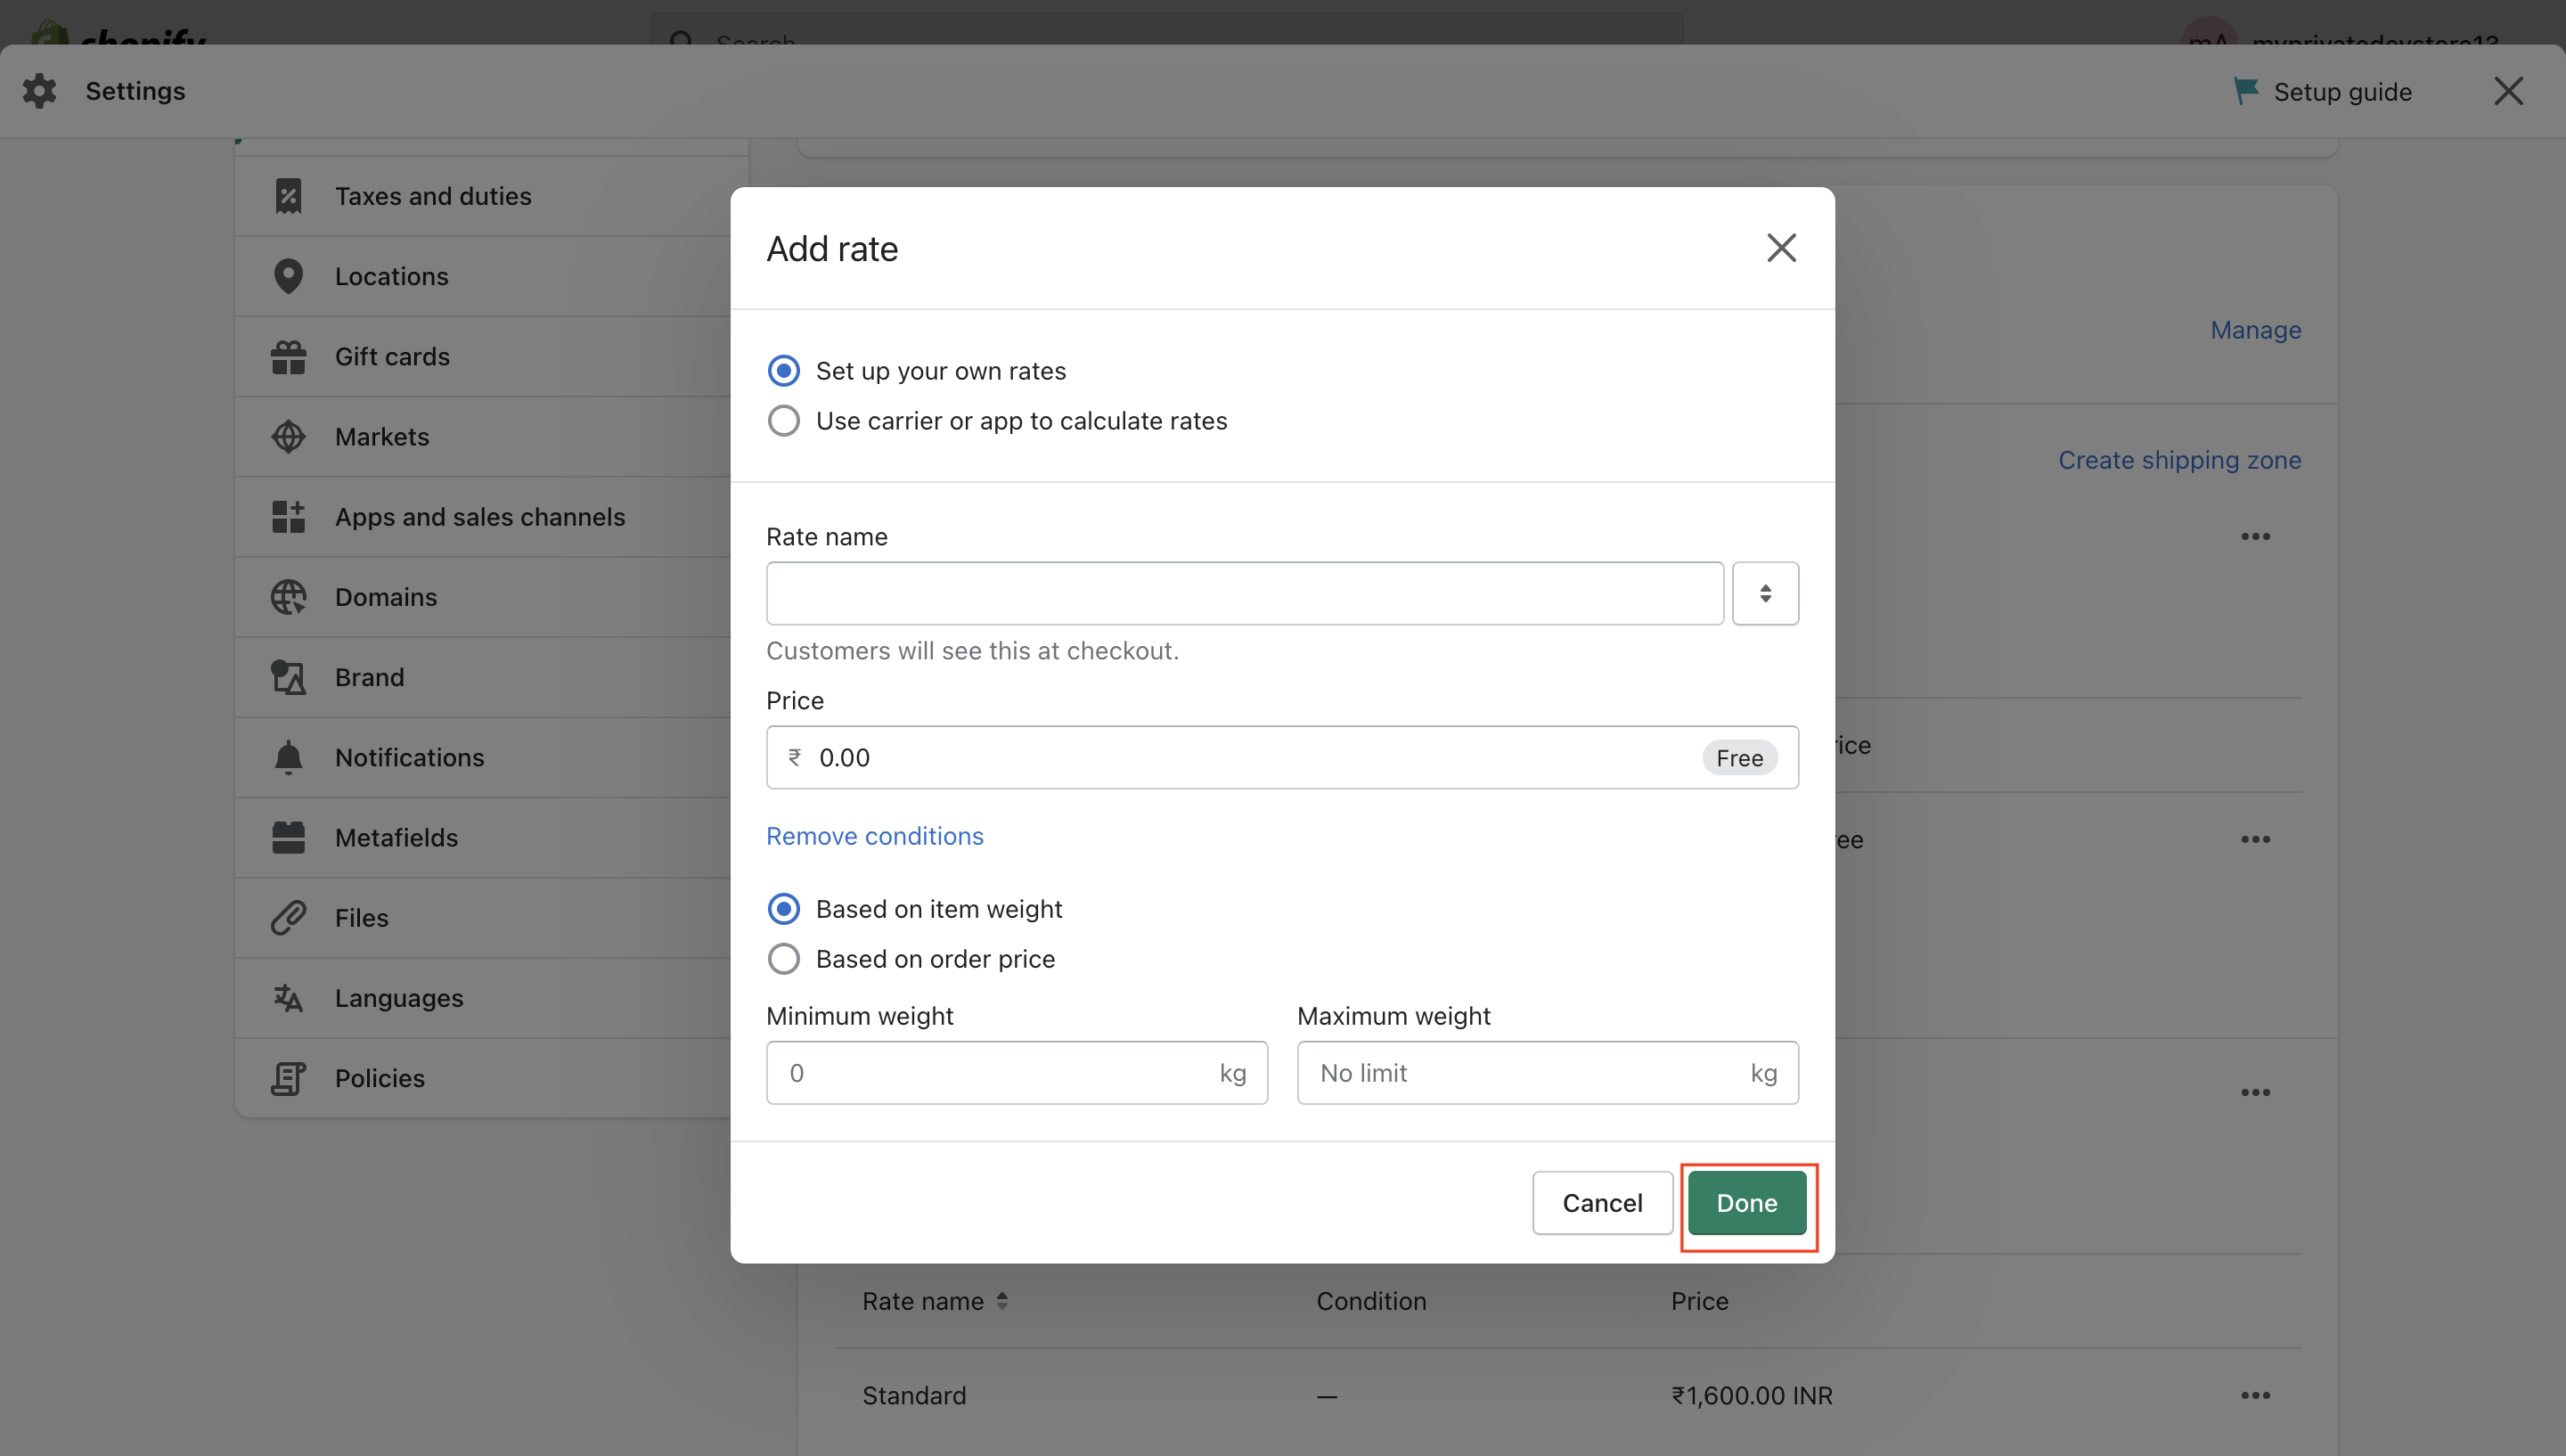Click the Taxes and duties icon
Screen dimensions: 2566x1456
287,196
